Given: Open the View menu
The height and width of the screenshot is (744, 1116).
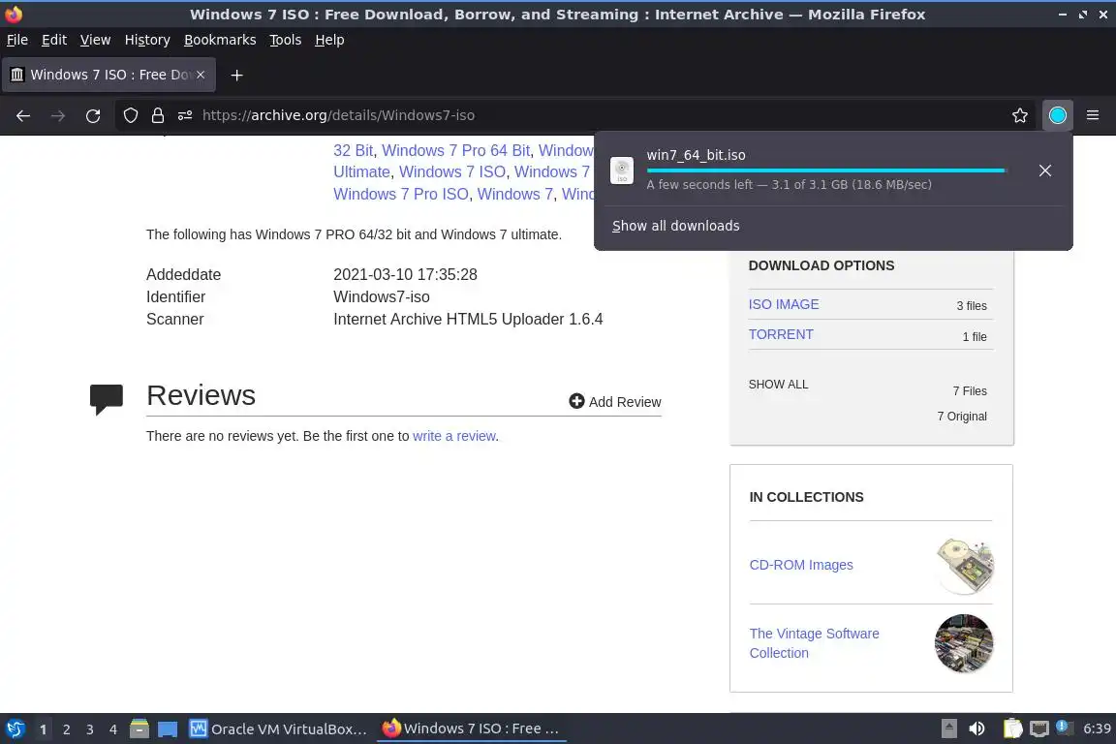Looking at the screenshot, I should tap(95, 40).
